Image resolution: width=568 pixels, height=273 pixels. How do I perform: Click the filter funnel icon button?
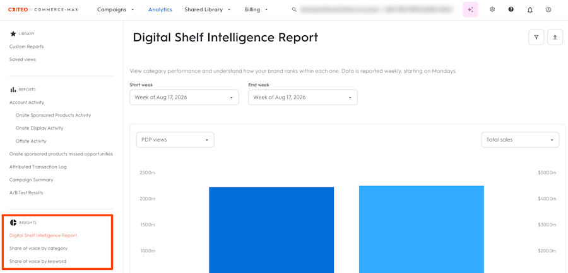tap(536, 37)
